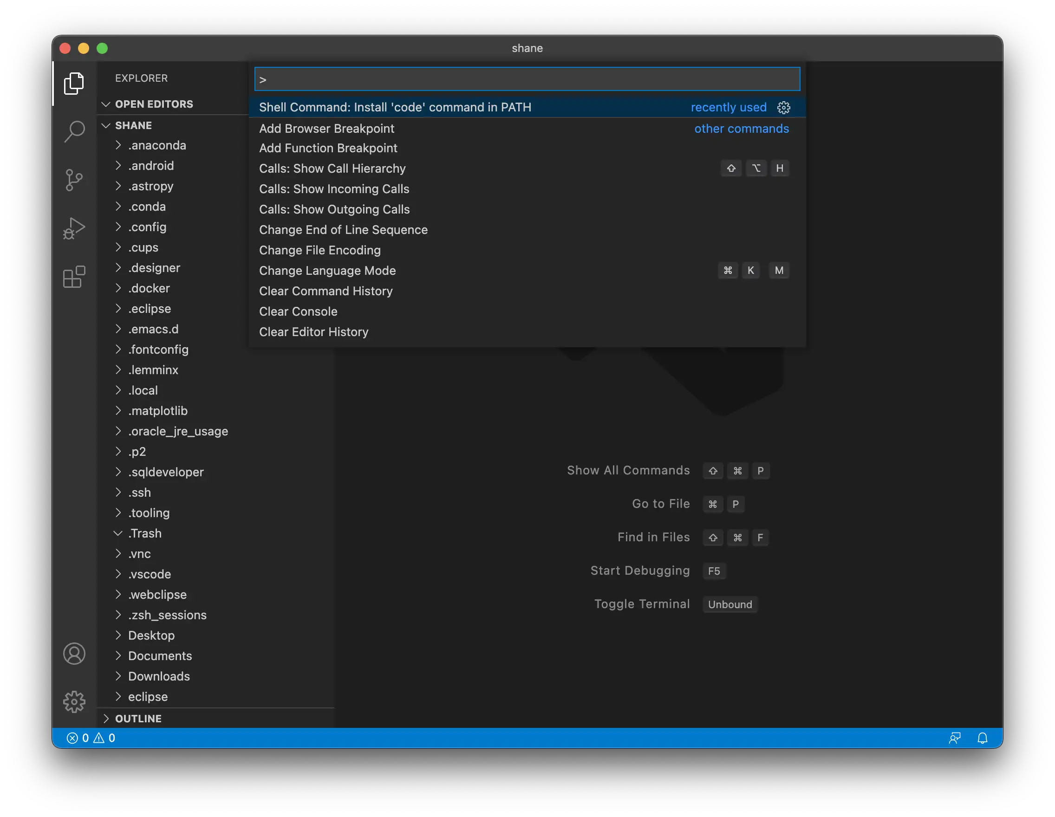Click the errors count in status bar
This screenshot has height=817, width=1055.
[78, 738]
